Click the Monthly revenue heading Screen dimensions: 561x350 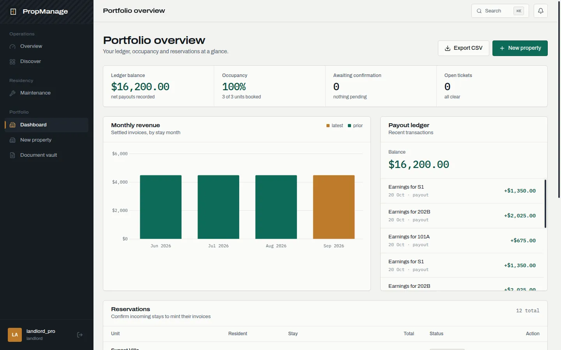(136, 125)
